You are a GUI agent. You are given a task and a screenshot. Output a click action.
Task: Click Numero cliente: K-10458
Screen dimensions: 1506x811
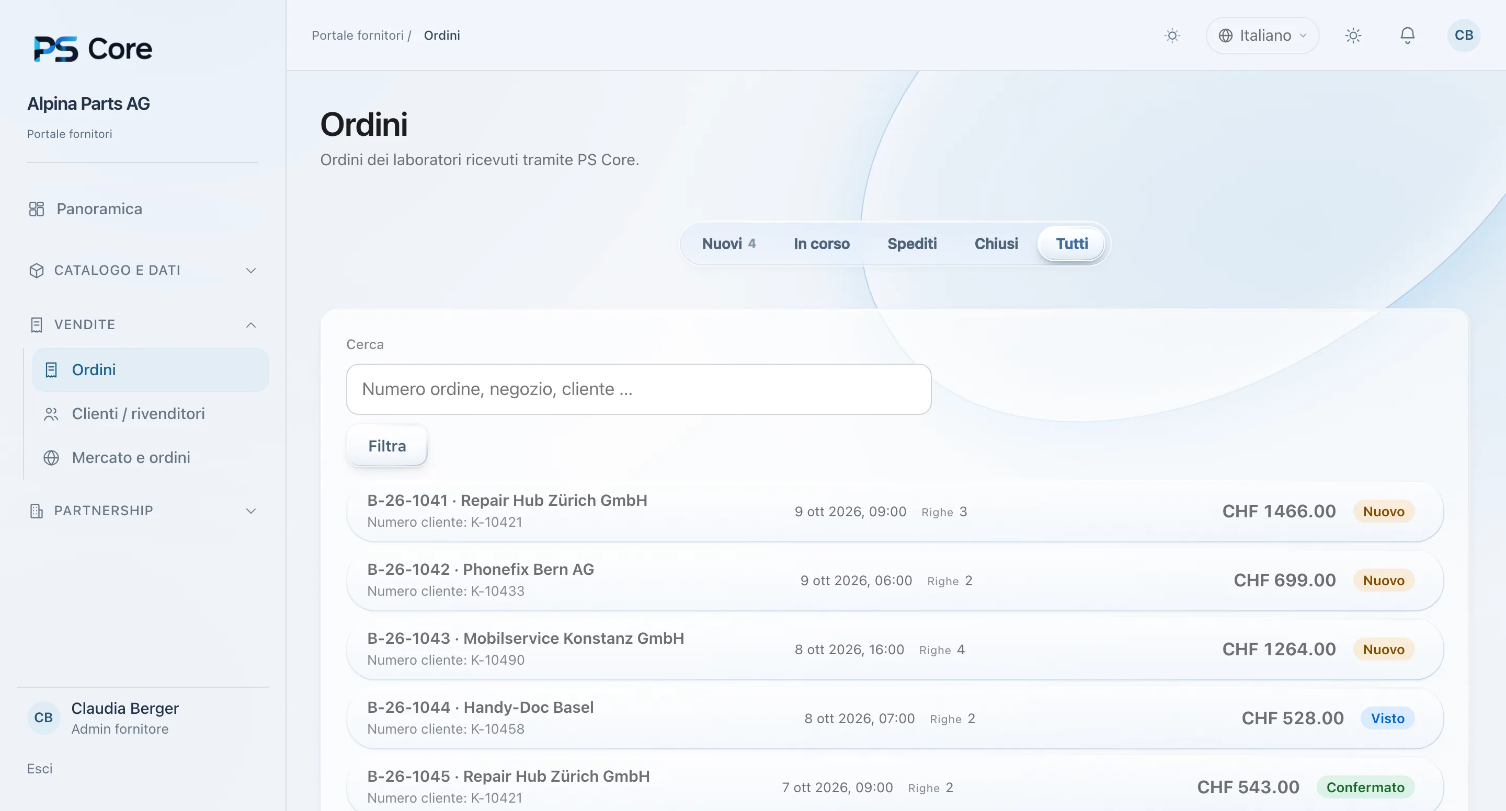446,728
